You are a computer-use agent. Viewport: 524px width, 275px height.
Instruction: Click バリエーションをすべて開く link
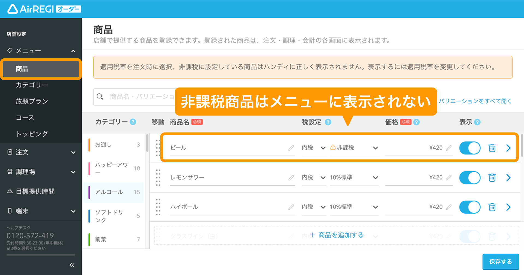click(x=475, y=101)
